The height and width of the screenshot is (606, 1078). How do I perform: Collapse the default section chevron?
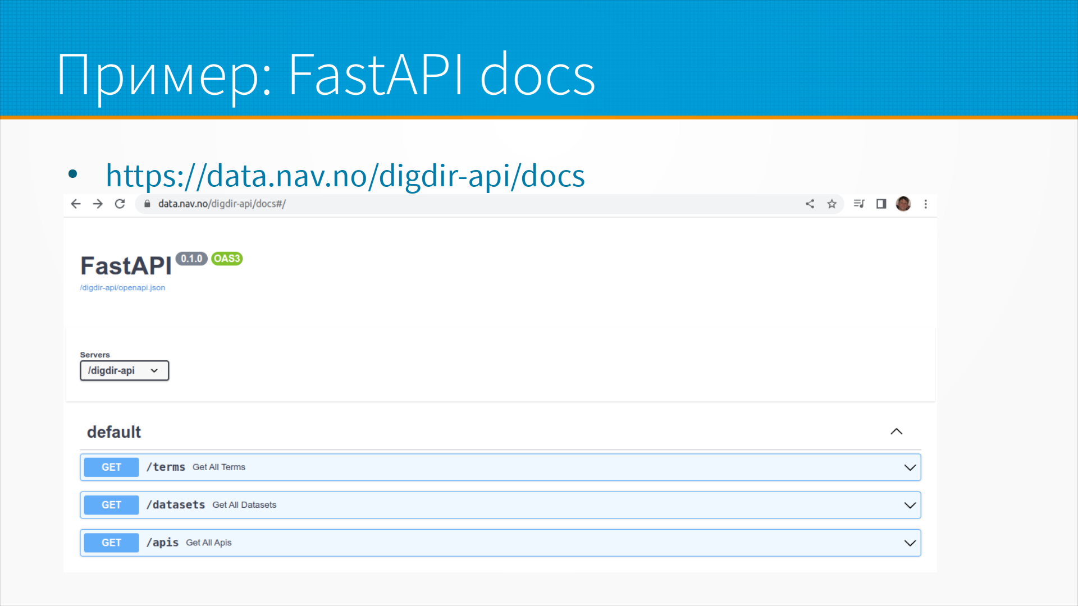896,431
